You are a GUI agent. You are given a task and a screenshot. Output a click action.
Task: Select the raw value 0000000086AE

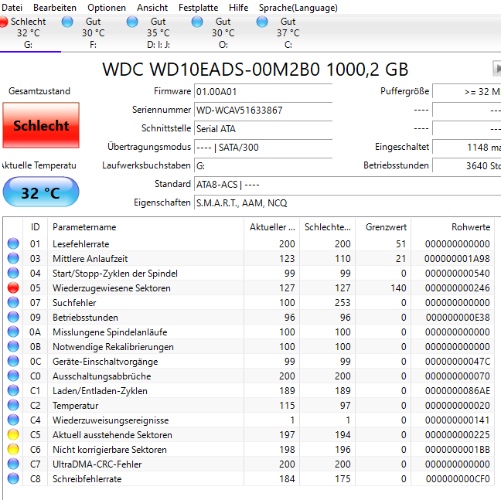457,391
